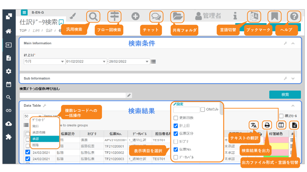Uncheck row checkbox for TF21020003
This screenshot has width=307, height=172.
click(x=27, y=159)
